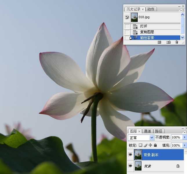Minimize the Layers panel

(x=183, y=128)
